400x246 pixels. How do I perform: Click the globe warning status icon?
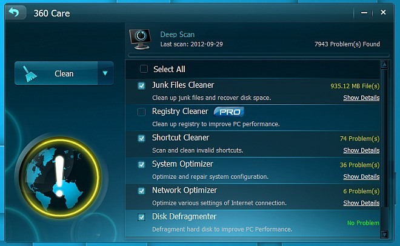(x=59, y=177)
